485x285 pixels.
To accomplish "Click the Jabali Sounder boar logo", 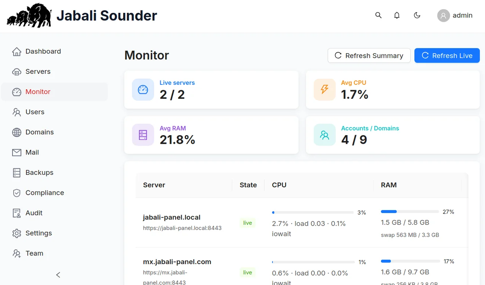I will point(29,16).
